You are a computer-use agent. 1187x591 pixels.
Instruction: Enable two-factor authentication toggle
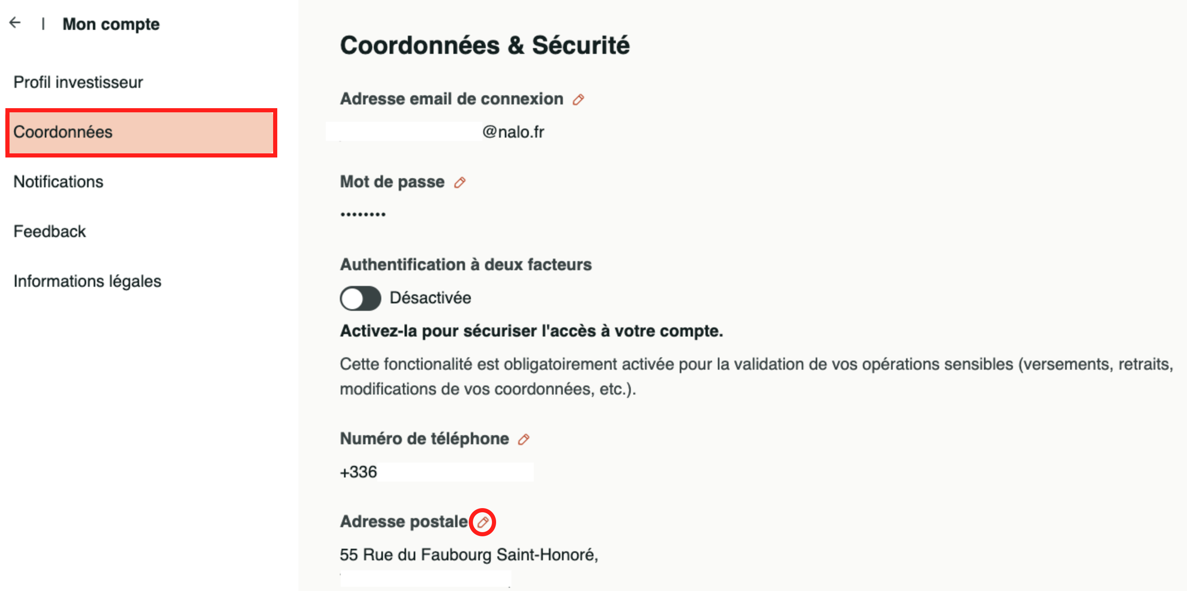click(x=360, y=298)
